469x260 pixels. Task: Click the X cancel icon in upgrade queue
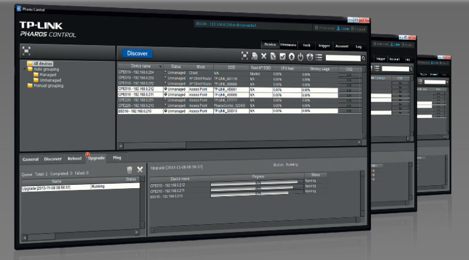pos(140,170)
